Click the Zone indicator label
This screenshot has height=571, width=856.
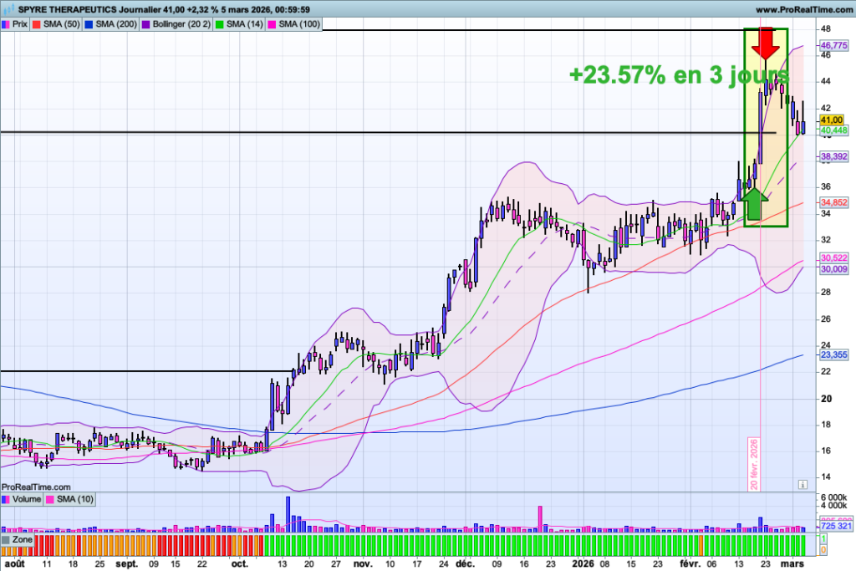point(22,541)
